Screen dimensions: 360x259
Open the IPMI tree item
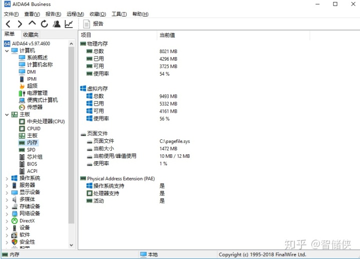pos(32,79)
